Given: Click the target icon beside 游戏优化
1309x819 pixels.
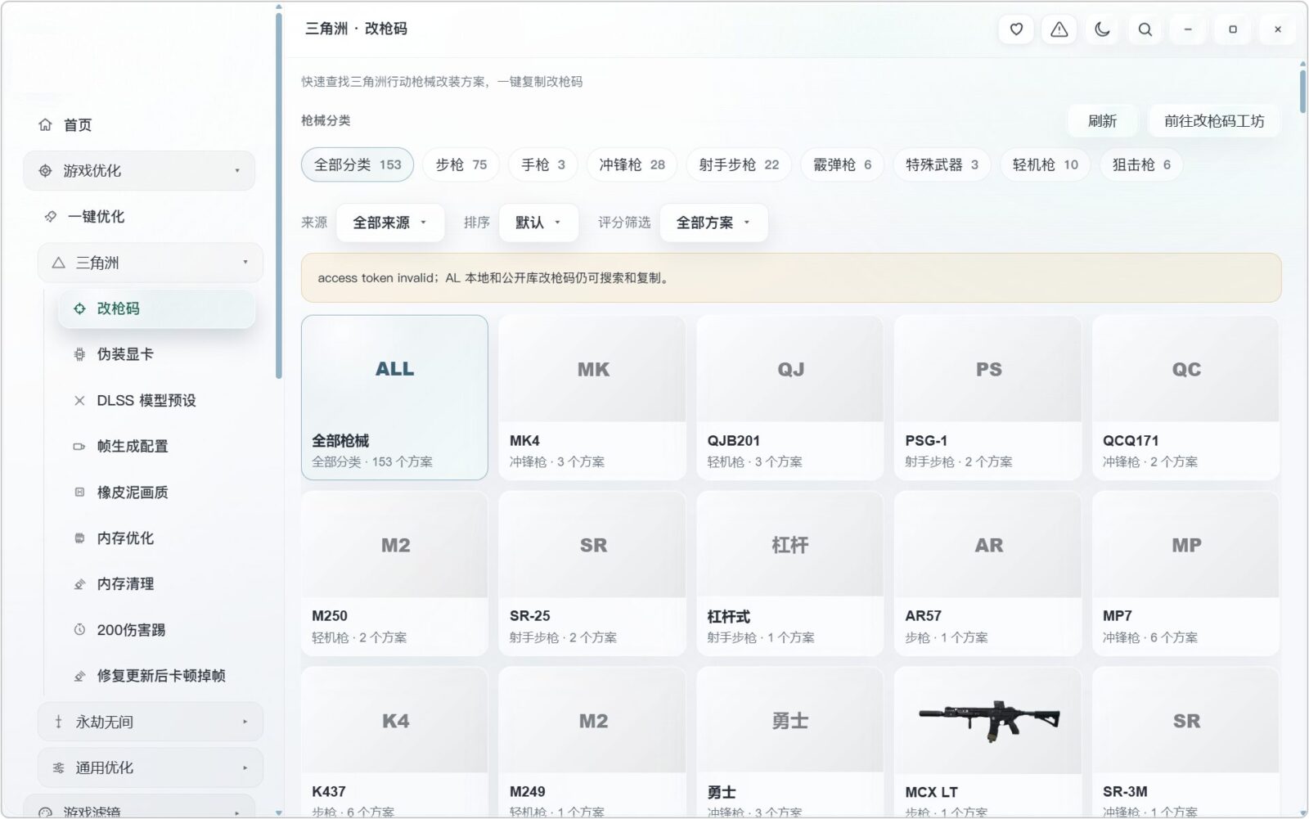Looking at the screenshot, I should pos(45,170).
